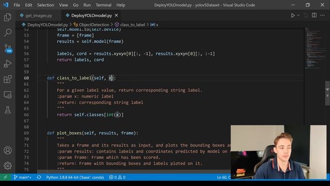Click 'For a given label value' docstring line

129,90
